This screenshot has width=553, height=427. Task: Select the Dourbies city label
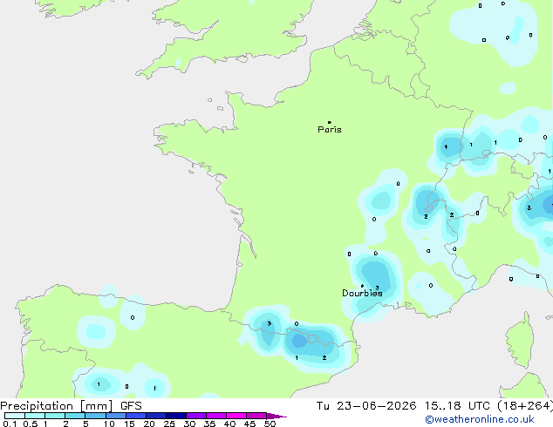(x=362, y=293)
